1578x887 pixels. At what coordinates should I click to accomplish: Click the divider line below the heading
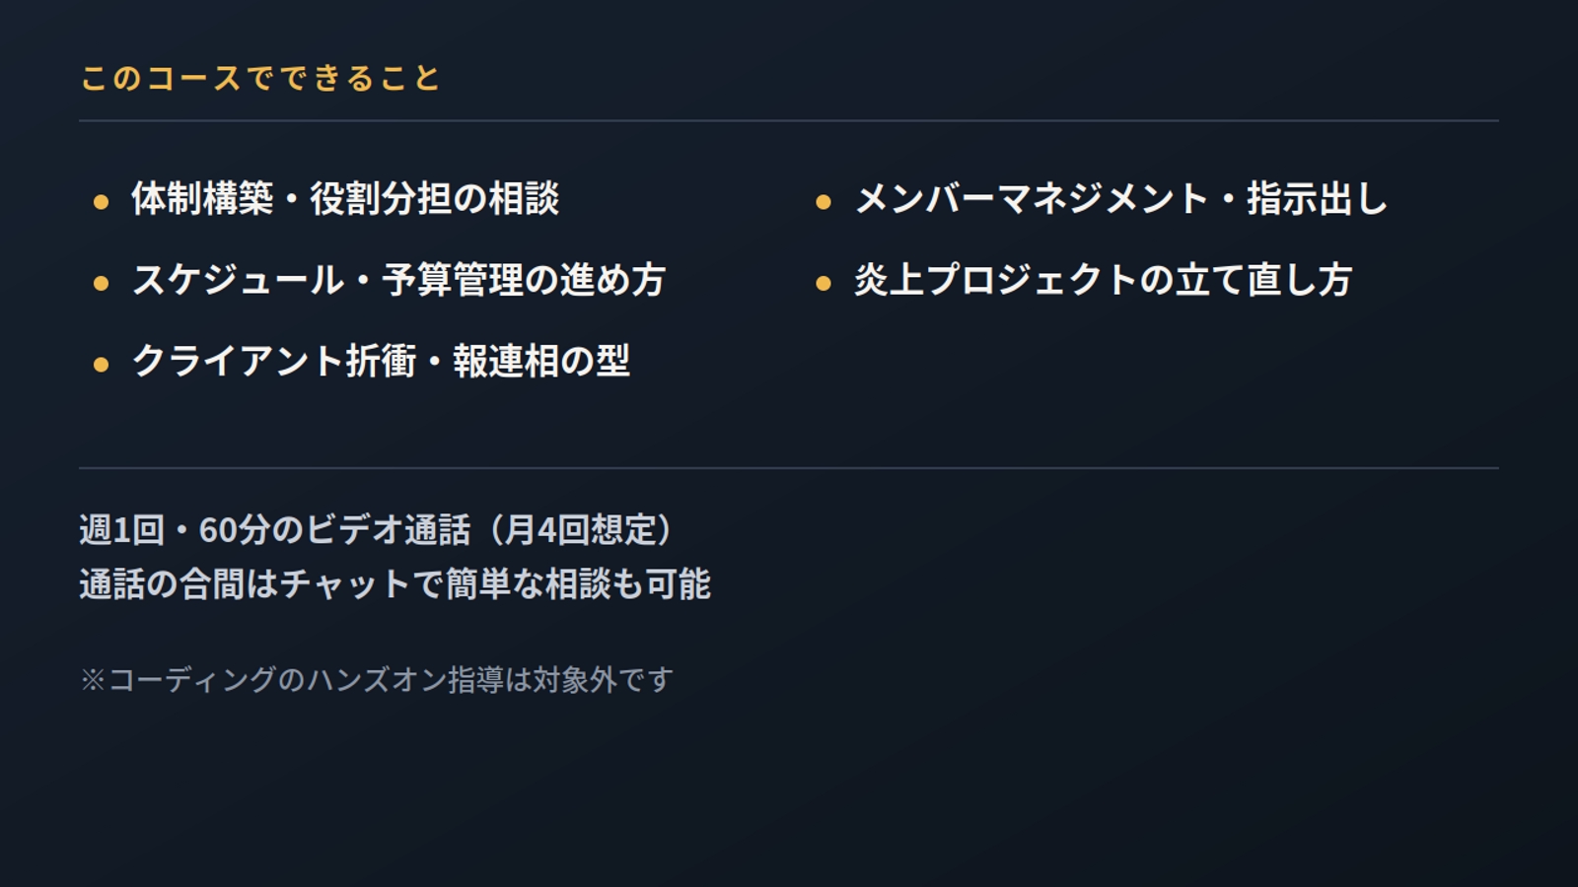(x=789, y=120)
